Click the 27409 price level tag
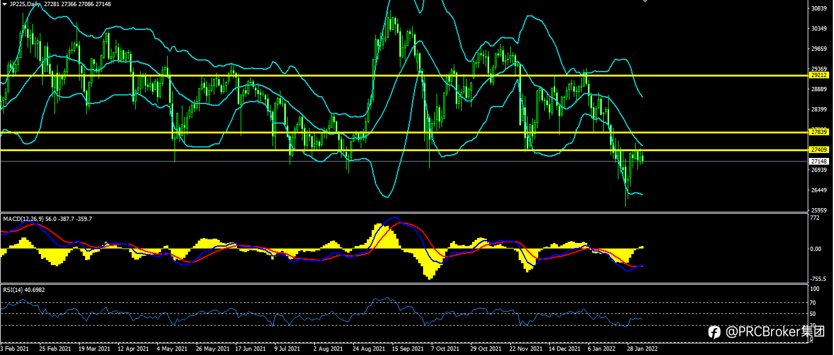Viewport: 834px width, 355px height. pos(819,149)
